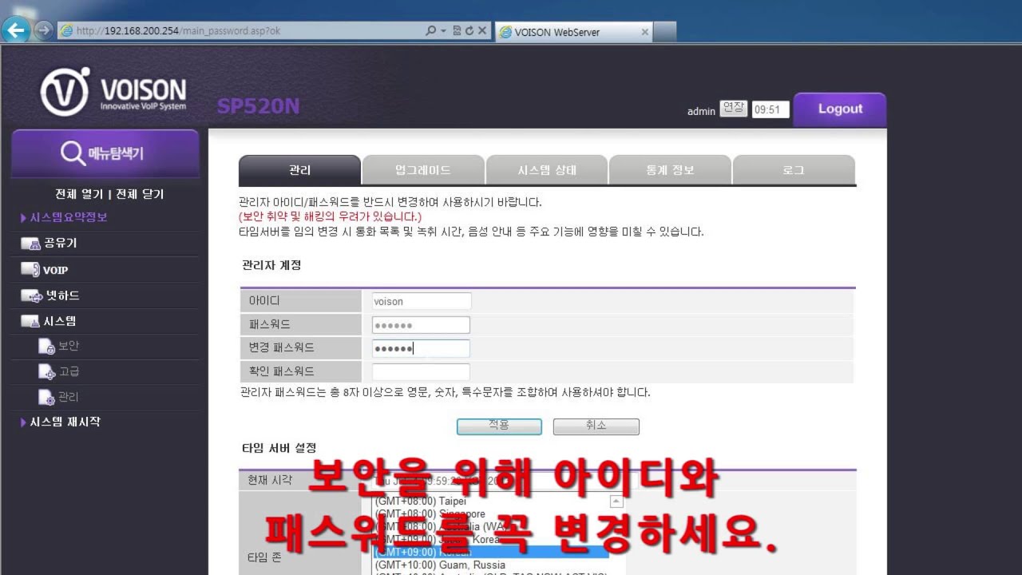Click the 보안 submenu icon
The height and width of the screenshot is (575, 1022).
(46, 347)
